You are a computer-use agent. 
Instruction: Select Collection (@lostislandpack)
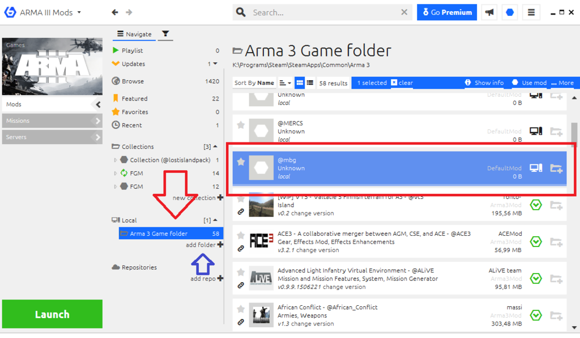click(170, 160)
